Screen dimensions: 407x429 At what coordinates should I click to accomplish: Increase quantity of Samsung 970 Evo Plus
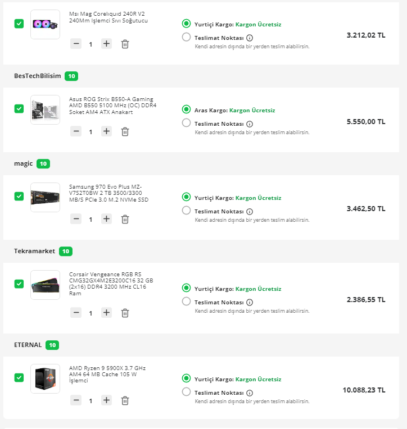(x=107, y=219)
